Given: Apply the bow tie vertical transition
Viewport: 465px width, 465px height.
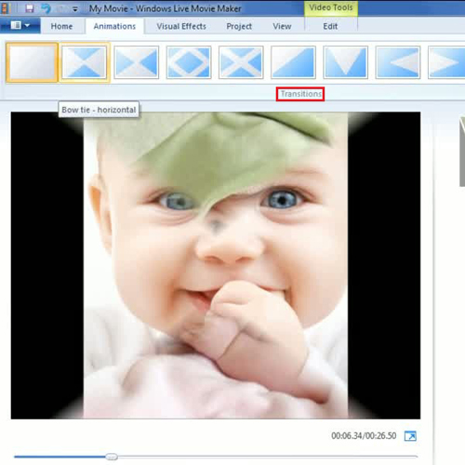Looking at the screenshot, I should click(x=137, y=62).
